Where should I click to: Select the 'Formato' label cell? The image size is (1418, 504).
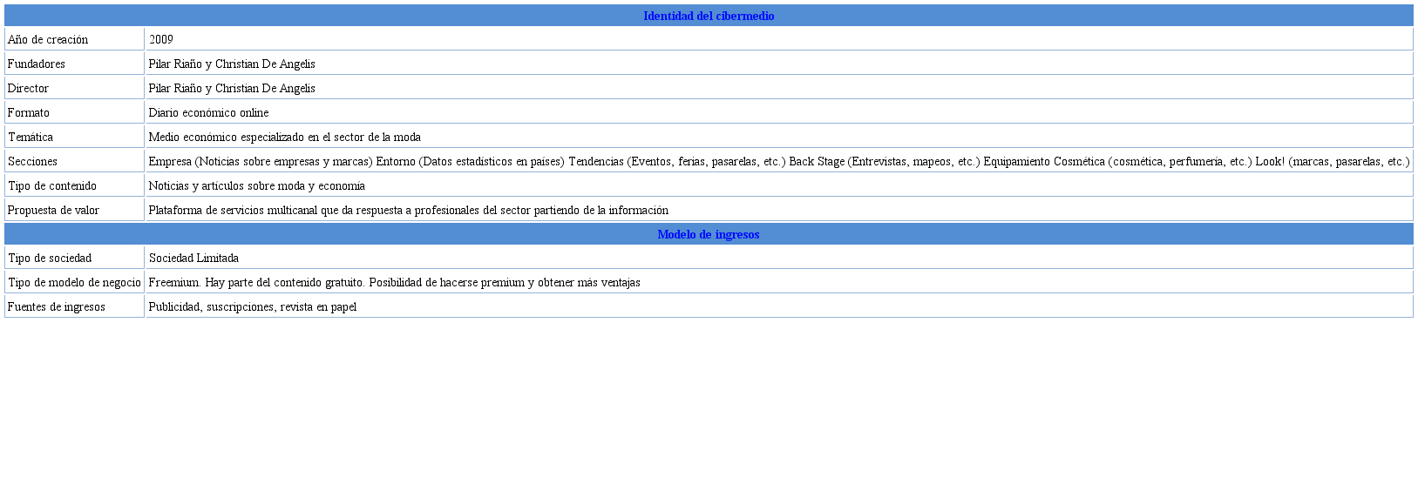pyautogui.click(x=29, y=112)
